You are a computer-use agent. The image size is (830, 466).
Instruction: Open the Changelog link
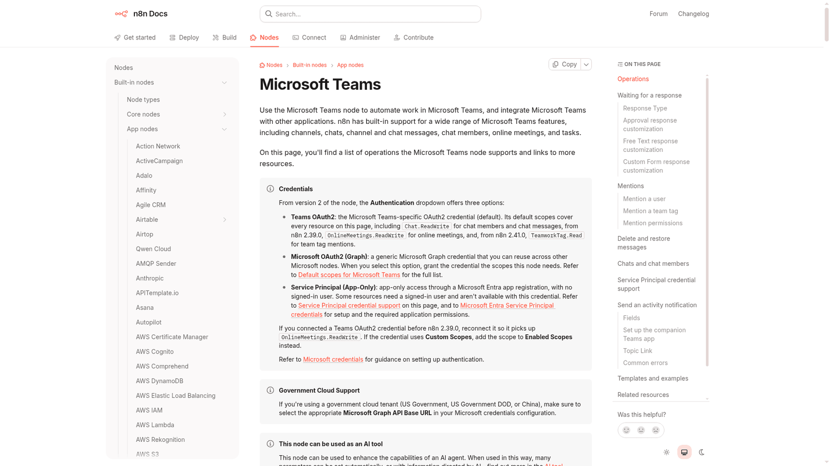click(693, 14)
